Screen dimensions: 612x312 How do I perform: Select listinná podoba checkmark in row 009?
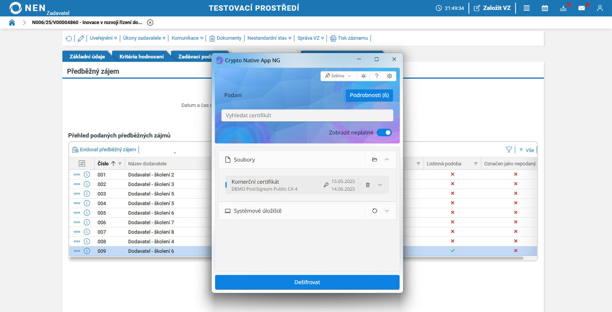coord(453,251)
